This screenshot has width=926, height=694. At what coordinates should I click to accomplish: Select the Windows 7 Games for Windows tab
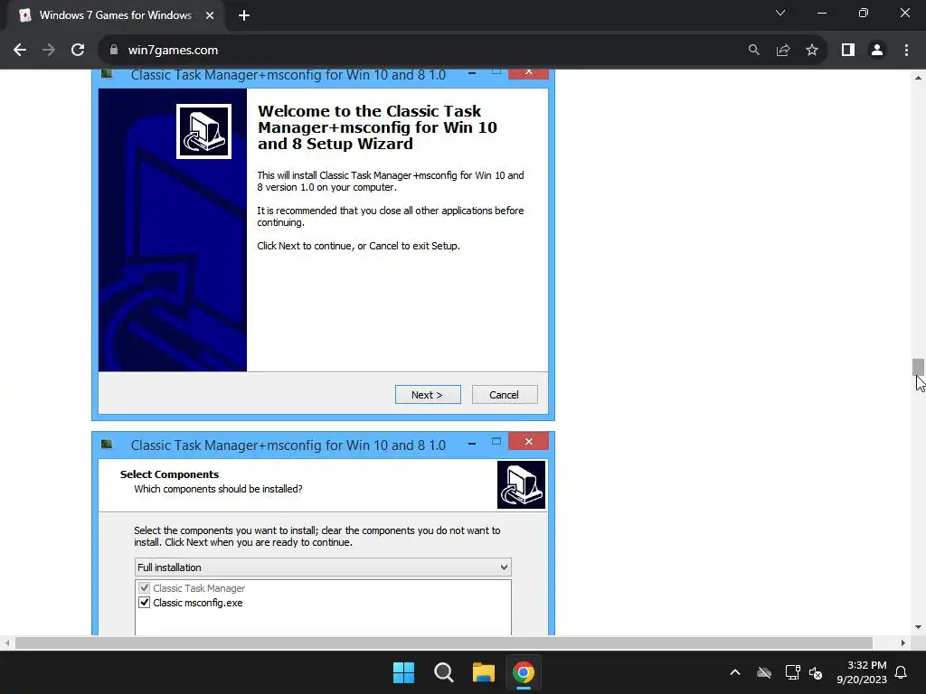tap(115, 15)
